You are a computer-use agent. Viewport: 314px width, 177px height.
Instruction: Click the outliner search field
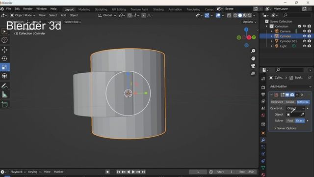point(297,15)
